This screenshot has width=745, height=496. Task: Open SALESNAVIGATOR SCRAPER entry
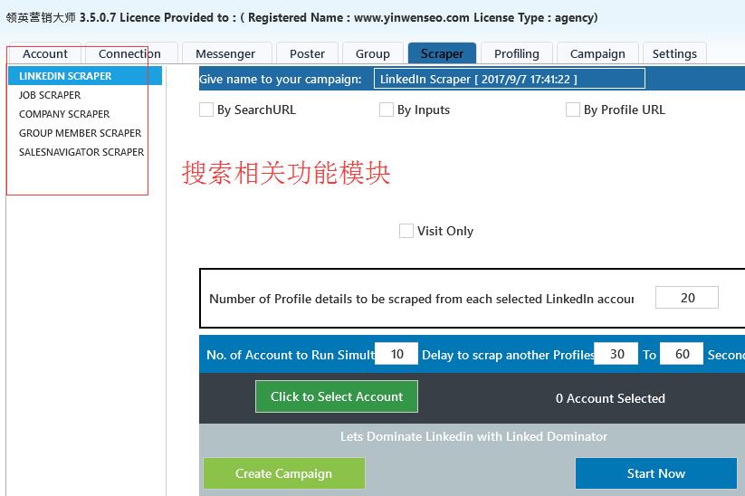(81, 152)
